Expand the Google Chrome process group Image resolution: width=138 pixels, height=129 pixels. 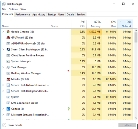point(3,32)
